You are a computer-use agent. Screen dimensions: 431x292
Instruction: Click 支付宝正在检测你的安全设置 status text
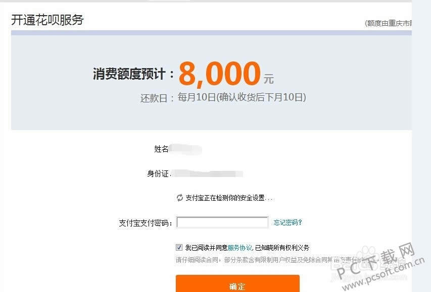click(x=229, y=198)
